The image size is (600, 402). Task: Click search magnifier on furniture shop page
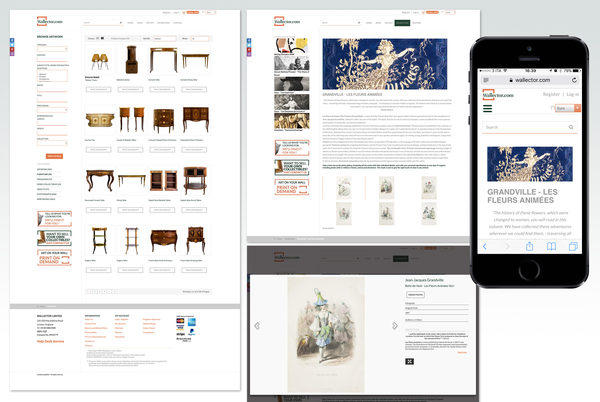coord(121,23)
